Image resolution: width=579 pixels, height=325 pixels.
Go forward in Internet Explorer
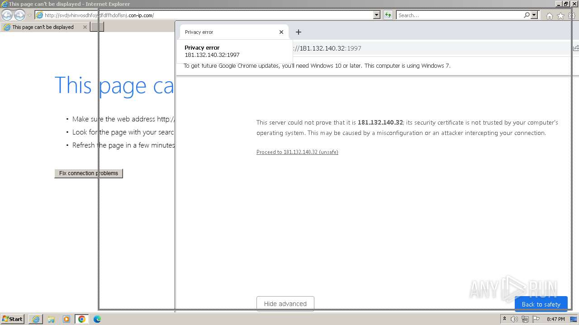pos(19,15)
